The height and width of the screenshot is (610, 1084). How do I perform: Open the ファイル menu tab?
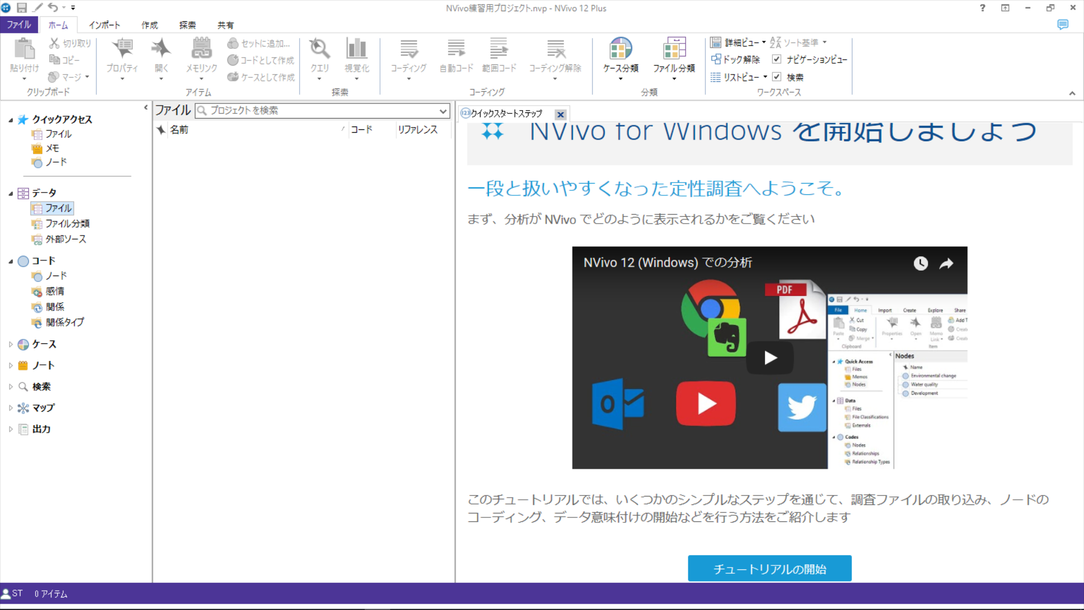tap(19, 25)
